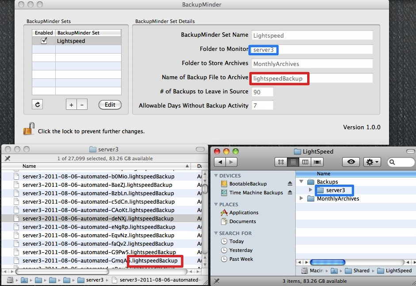Remove the selected set with the minus button

pyautogui.click(x=82, y=105)
